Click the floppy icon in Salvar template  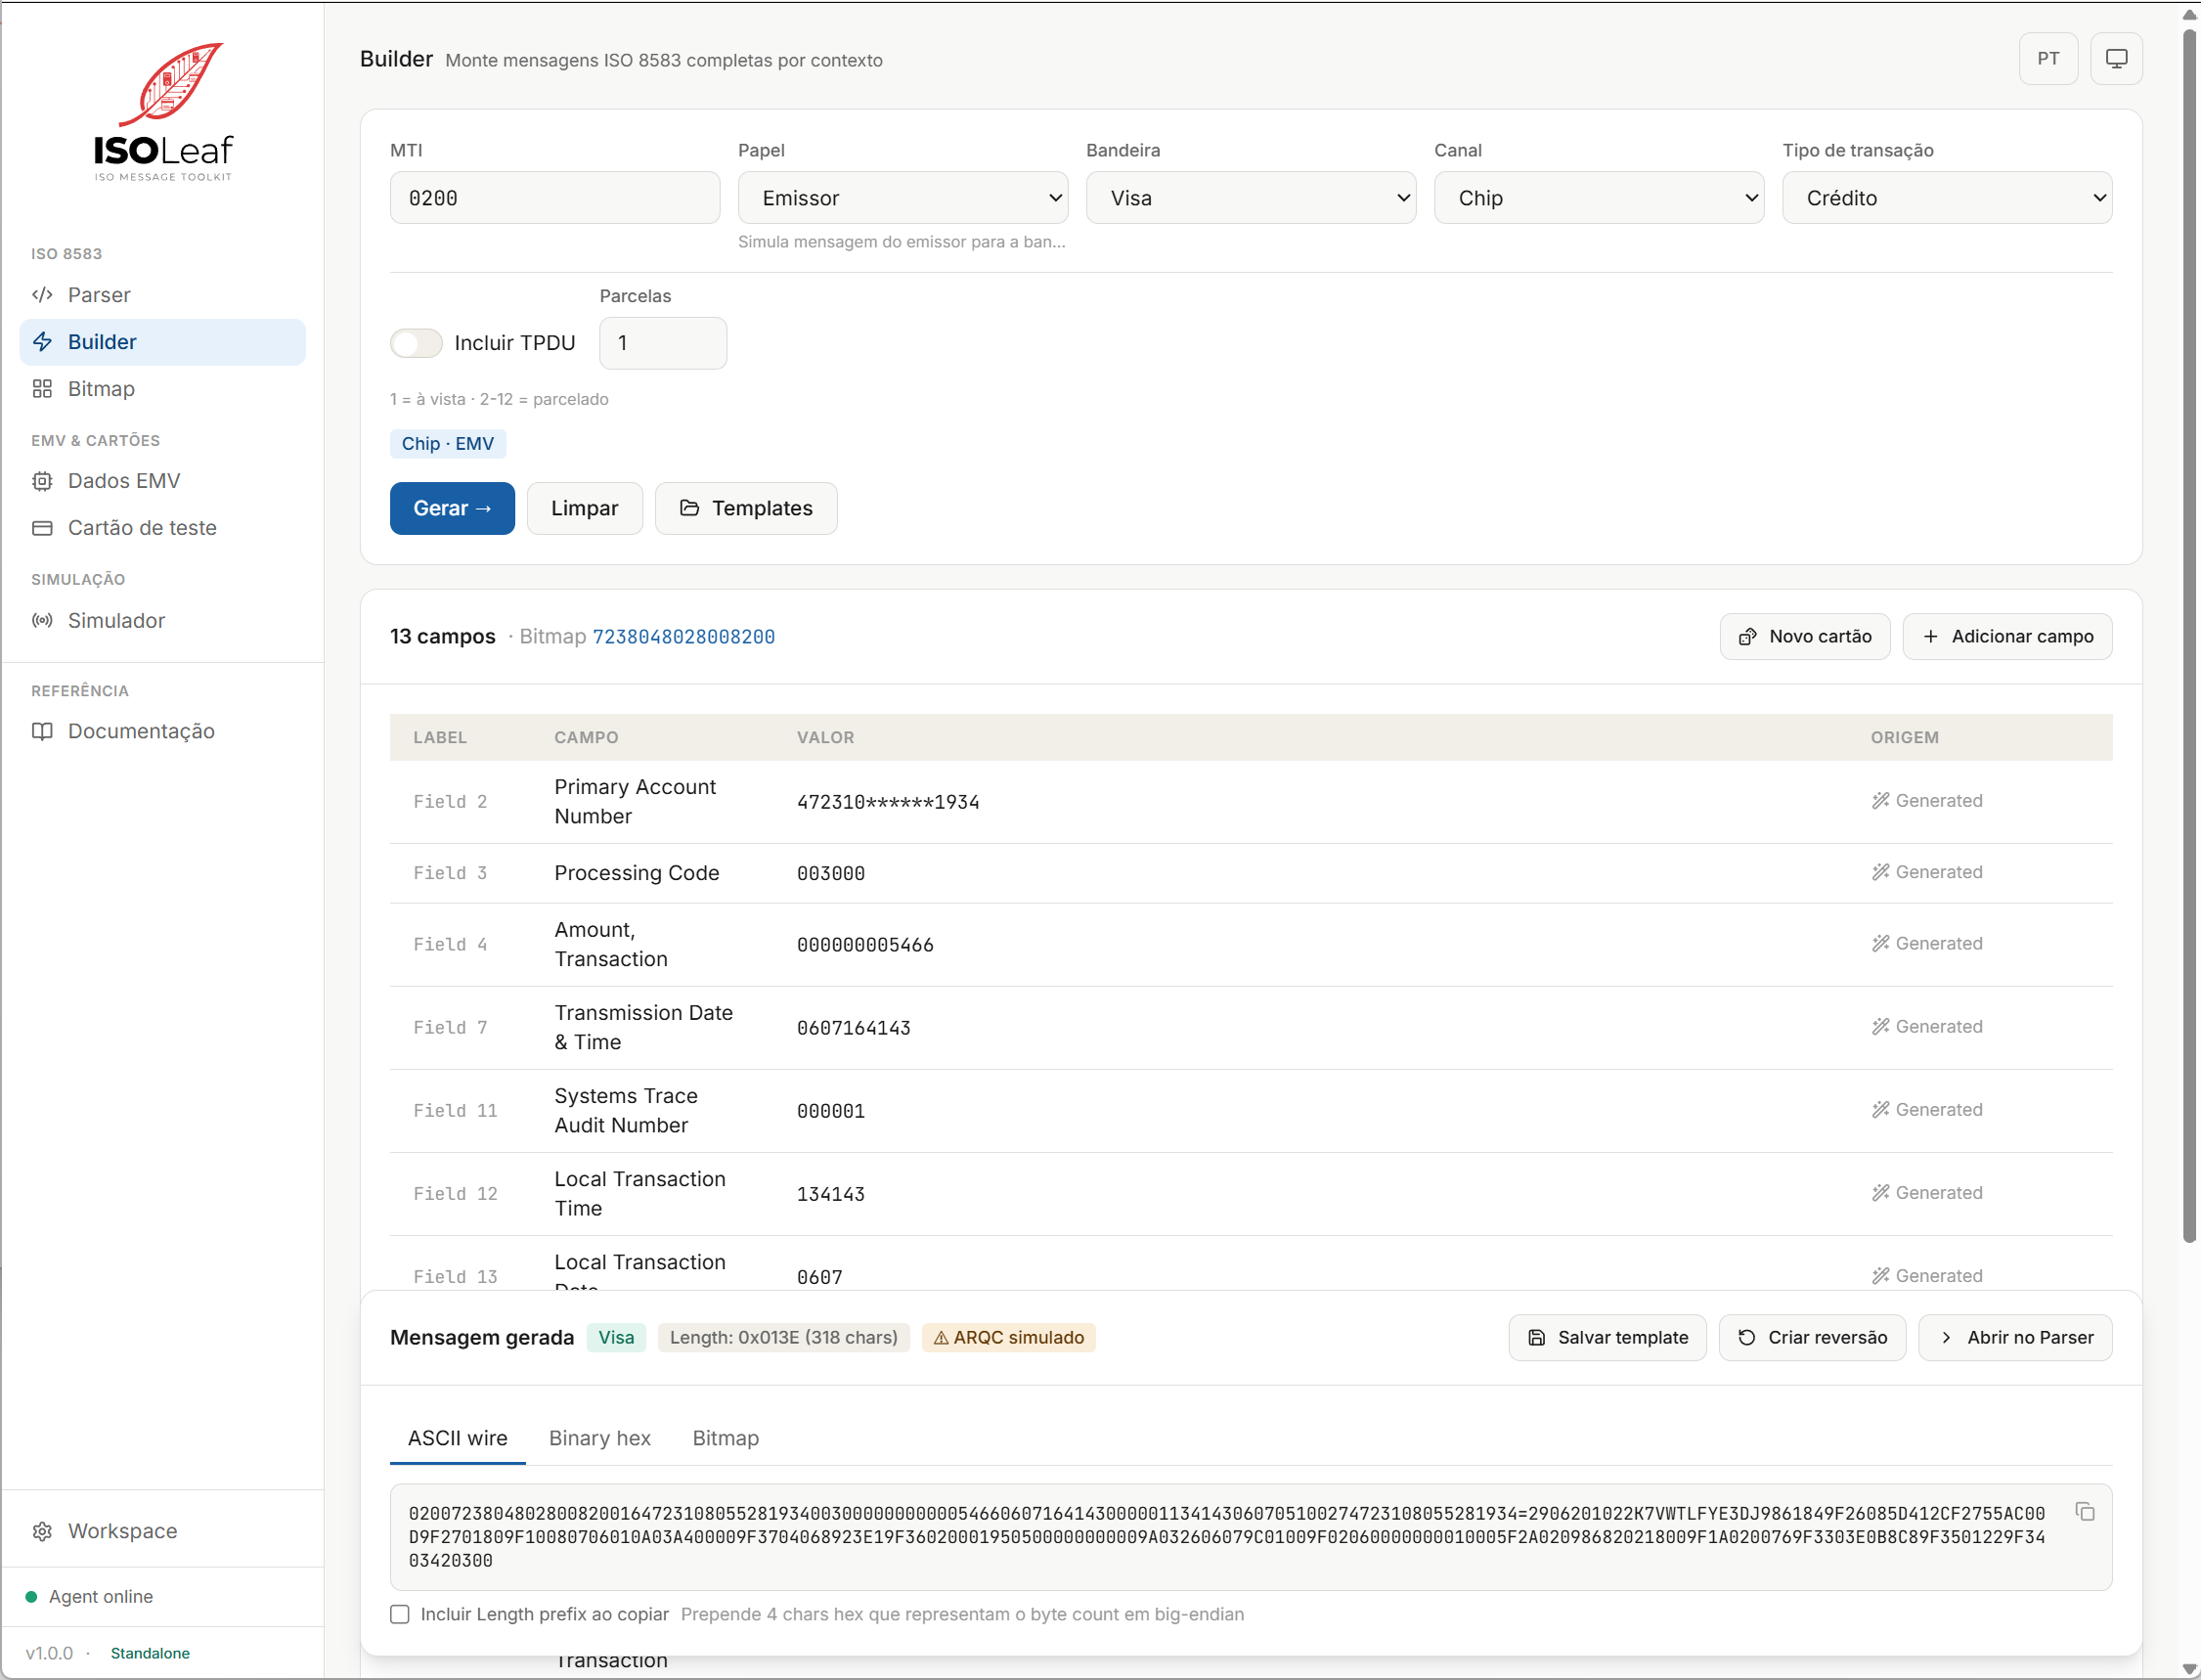pyautogui.click(x=1537, y=1338)
